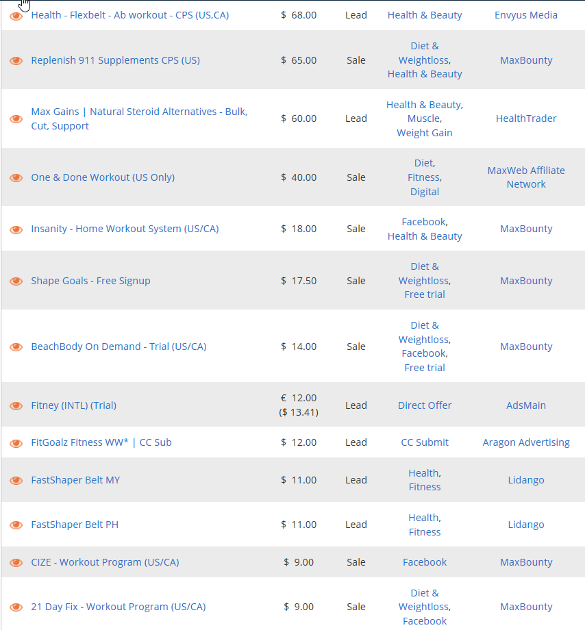Visit MaxBounty network in BeachBody row

pyautogui.click(x=526, y=346)
